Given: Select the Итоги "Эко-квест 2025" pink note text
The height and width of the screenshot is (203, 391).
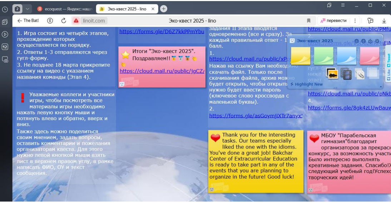Looking at the screenshot, I should pyautogui.click(x=164, y=55).
